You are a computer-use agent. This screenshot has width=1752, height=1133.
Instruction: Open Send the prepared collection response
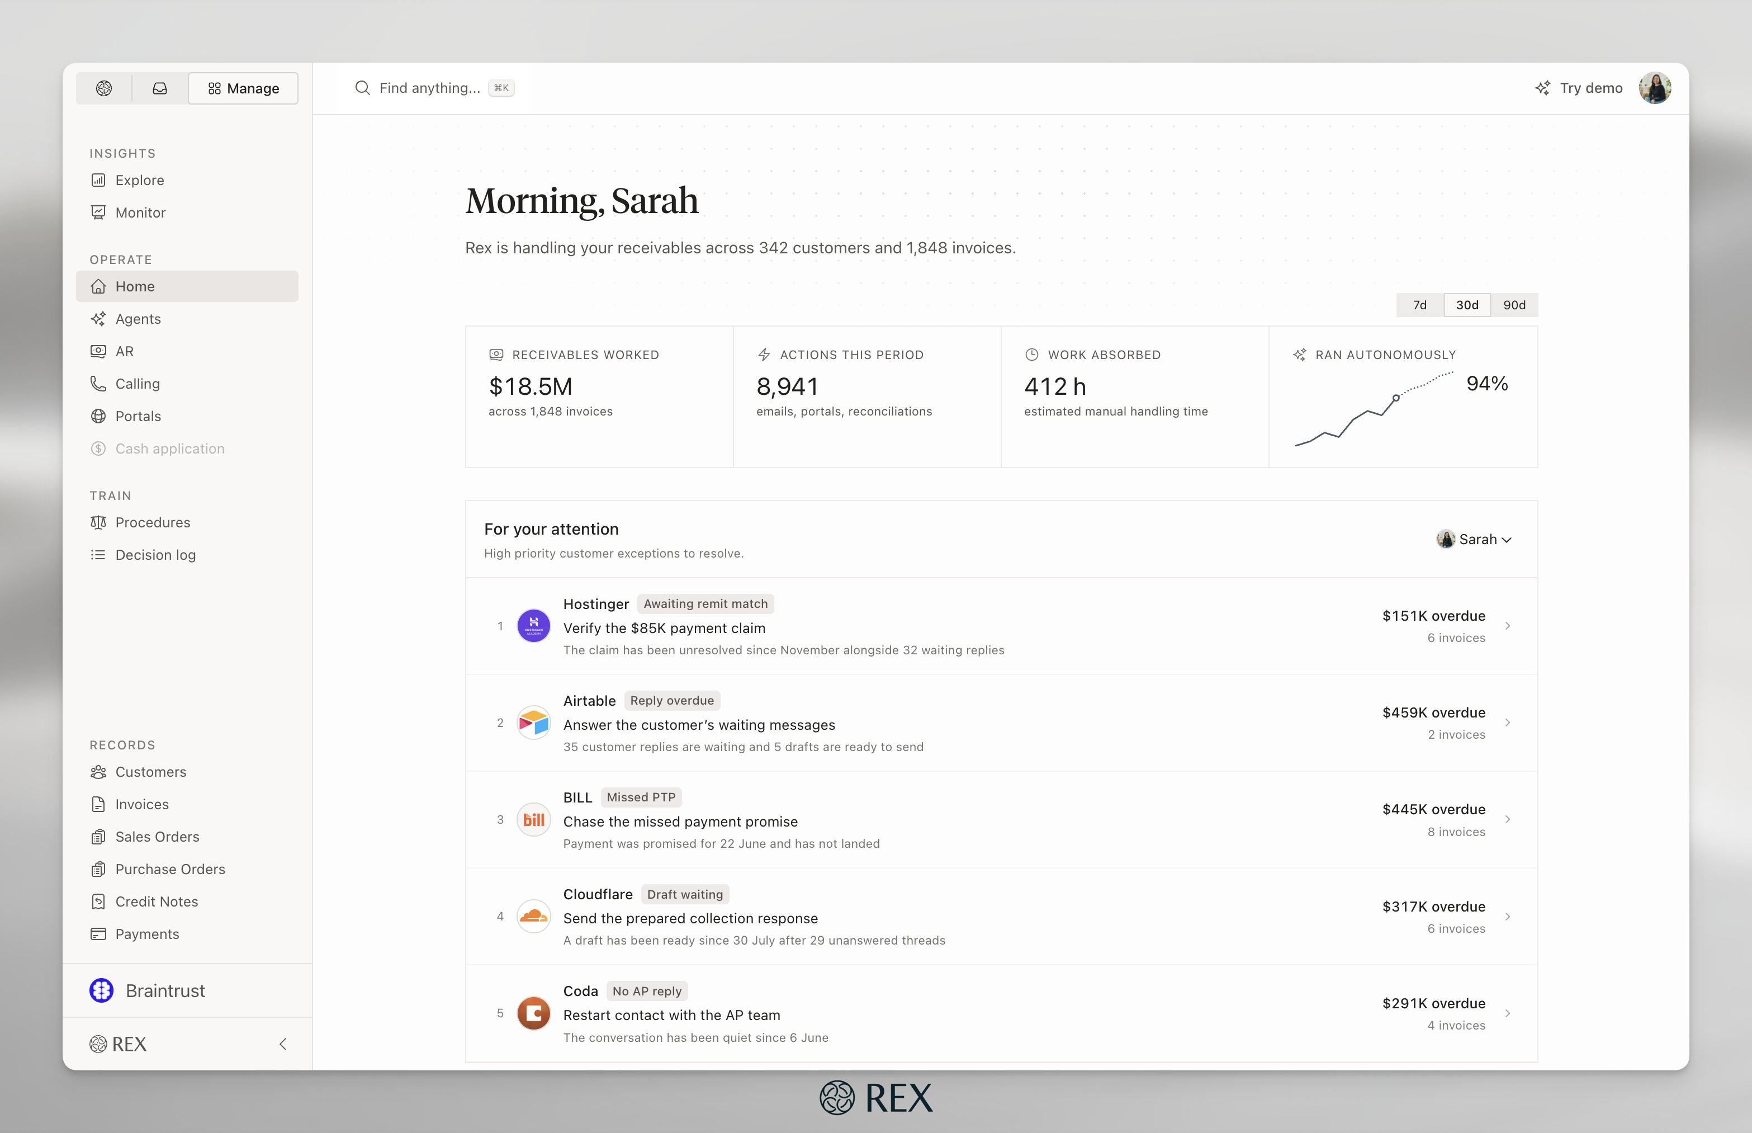690,918
